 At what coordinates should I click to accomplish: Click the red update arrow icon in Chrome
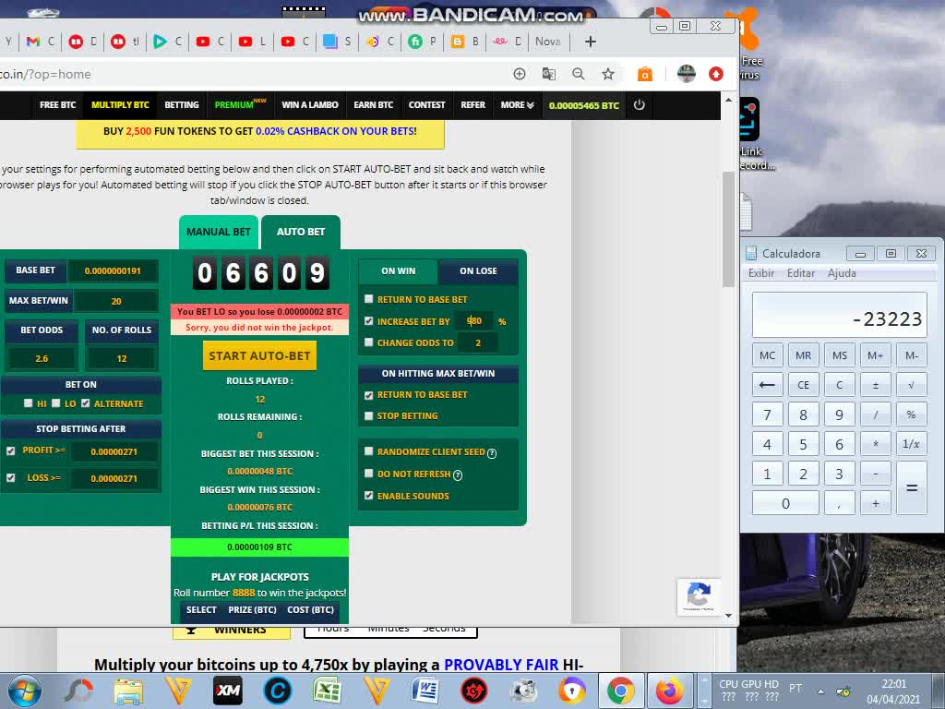pos(716,74)
